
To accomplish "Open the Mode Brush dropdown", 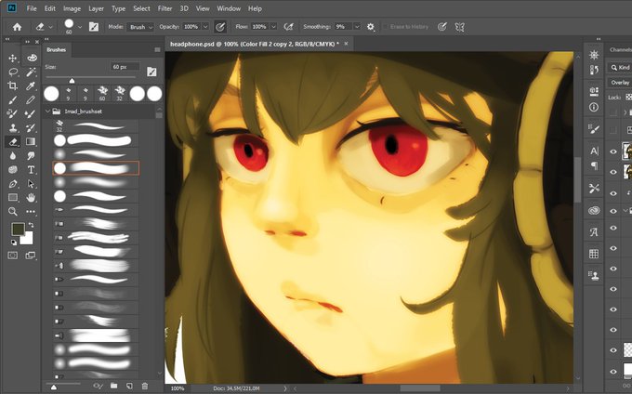I will pyautogui.click(x=140, y=27).
